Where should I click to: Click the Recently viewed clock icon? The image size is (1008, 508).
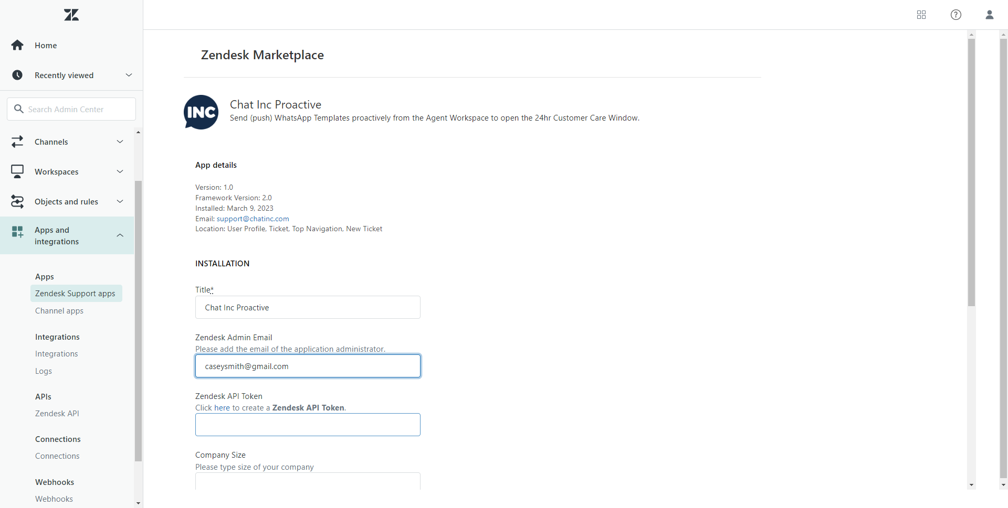[x=17, y=75]
